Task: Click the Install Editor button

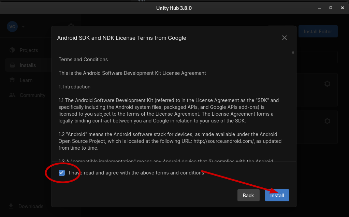Action: tap(318, 31)
